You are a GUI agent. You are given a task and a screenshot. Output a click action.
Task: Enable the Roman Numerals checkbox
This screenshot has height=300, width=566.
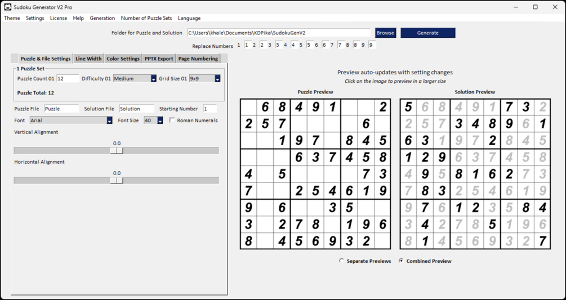[172, 120]
